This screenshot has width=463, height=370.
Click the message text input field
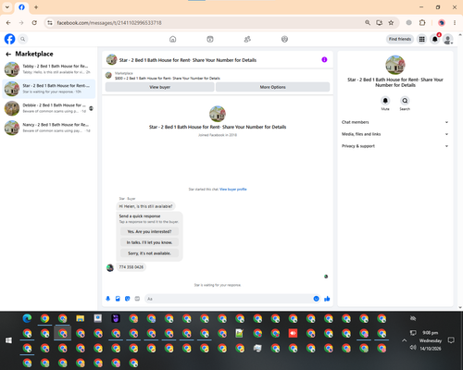pos(229,299)
